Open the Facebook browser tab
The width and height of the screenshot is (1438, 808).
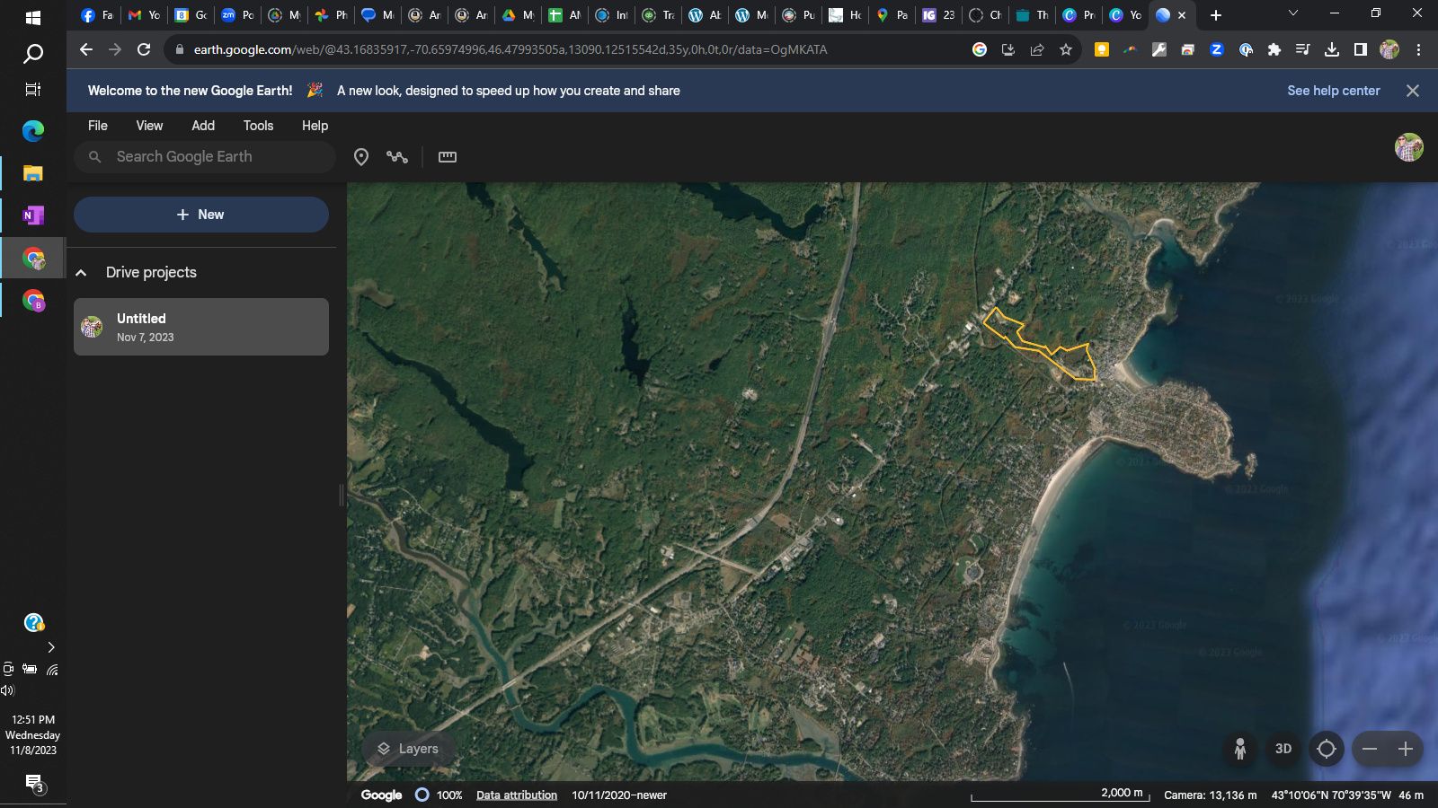tap(97, 15)
